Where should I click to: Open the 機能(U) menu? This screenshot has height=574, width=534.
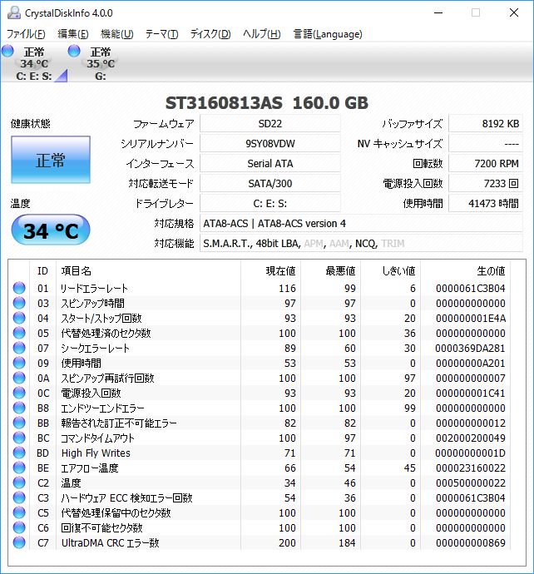pos(116,34)
